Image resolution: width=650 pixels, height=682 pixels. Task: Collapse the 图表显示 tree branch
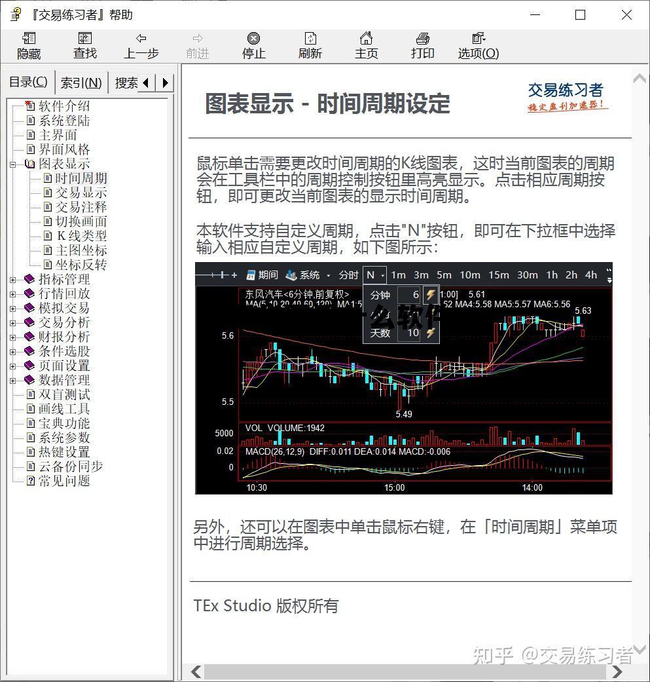12,164
